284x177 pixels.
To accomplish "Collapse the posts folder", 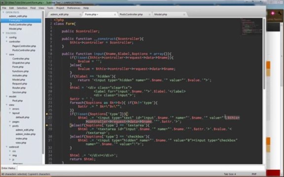I will [10, 126].
